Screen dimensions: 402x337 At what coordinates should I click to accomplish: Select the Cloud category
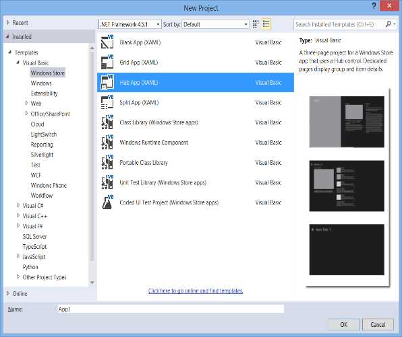click(37, 124)
